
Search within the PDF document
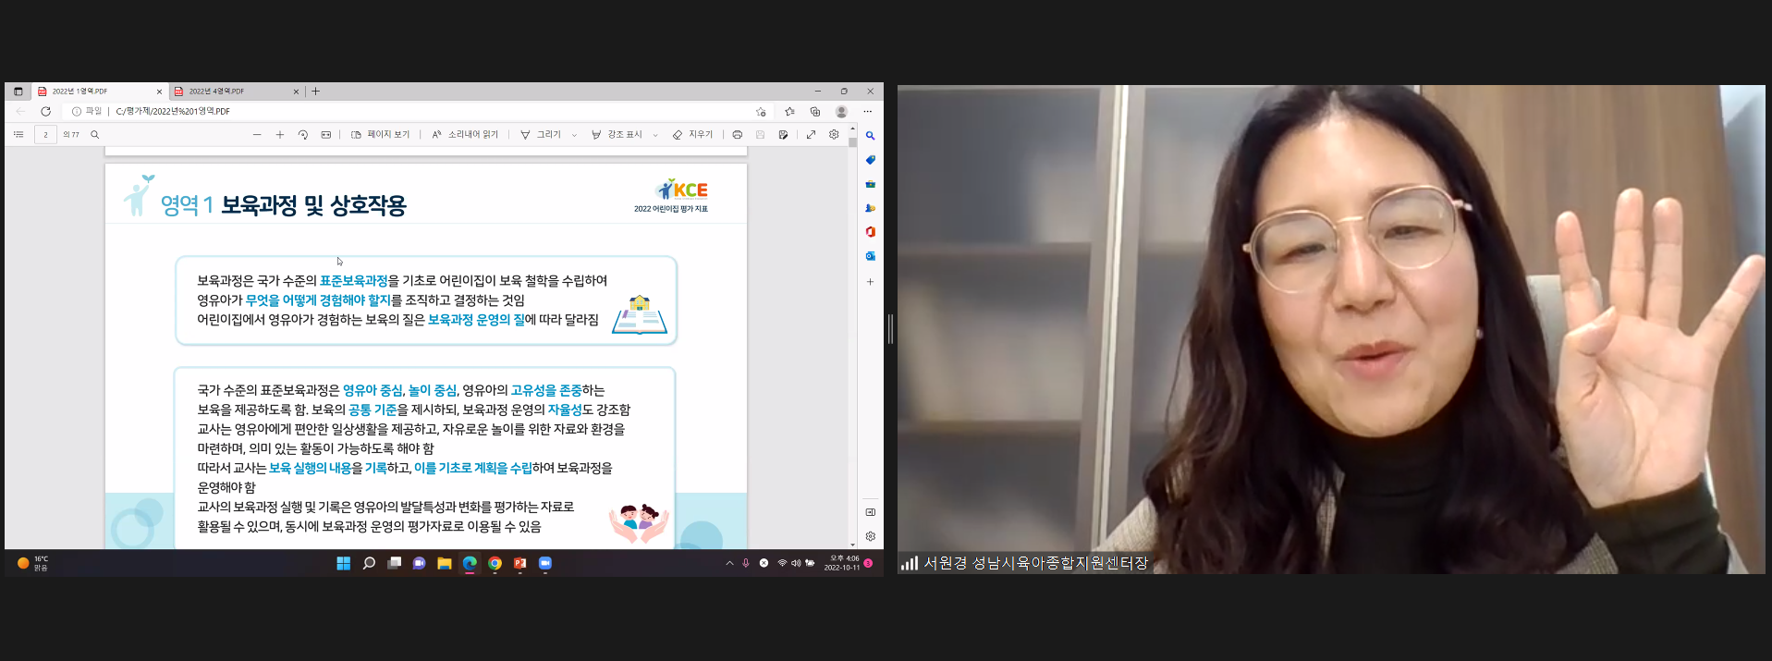(x=94, y=135)
